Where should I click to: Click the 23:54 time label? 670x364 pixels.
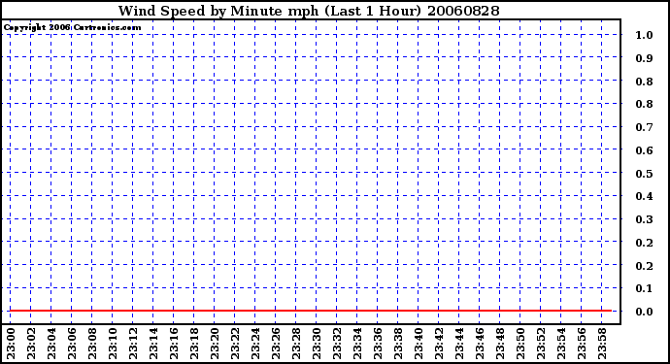point(561,344)
